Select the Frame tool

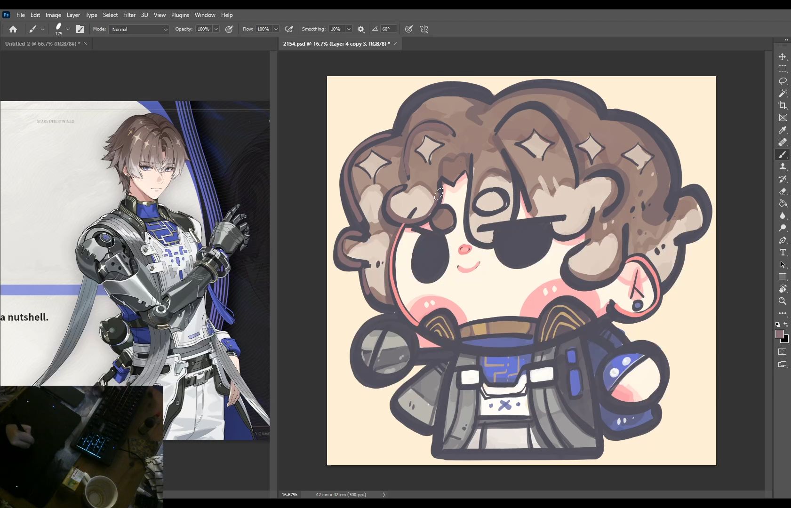(x=783, y=118)
